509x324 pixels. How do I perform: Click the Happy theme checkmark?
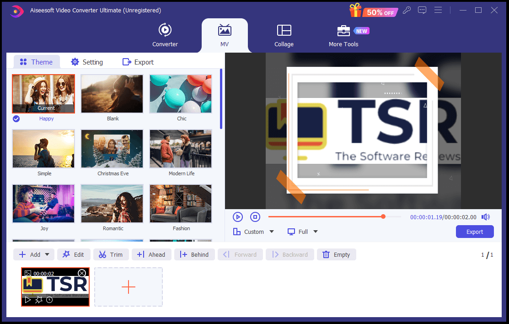[16, 119]
